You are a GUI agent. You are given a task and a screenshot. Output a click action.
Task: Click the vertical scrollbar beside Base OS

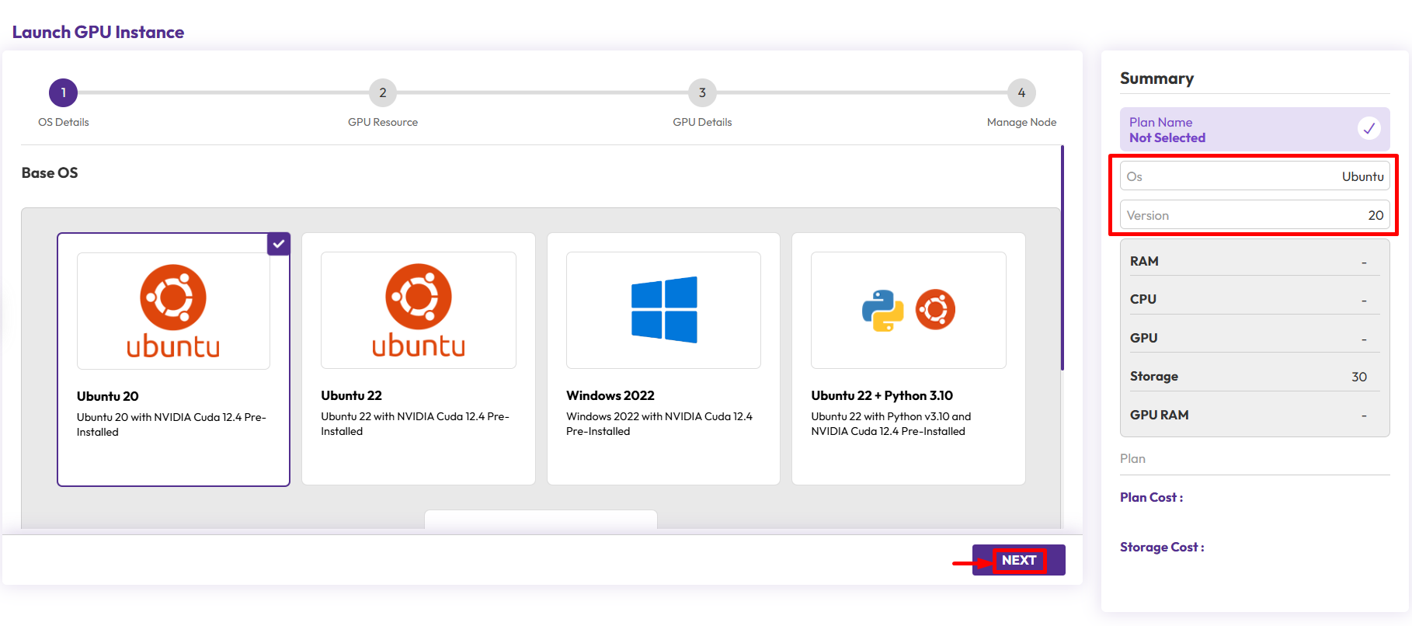click(1062, 258)
